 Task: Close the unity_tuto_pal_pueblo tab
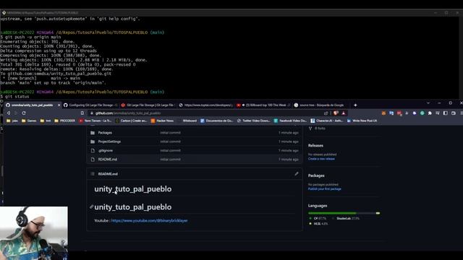(59, 105)
